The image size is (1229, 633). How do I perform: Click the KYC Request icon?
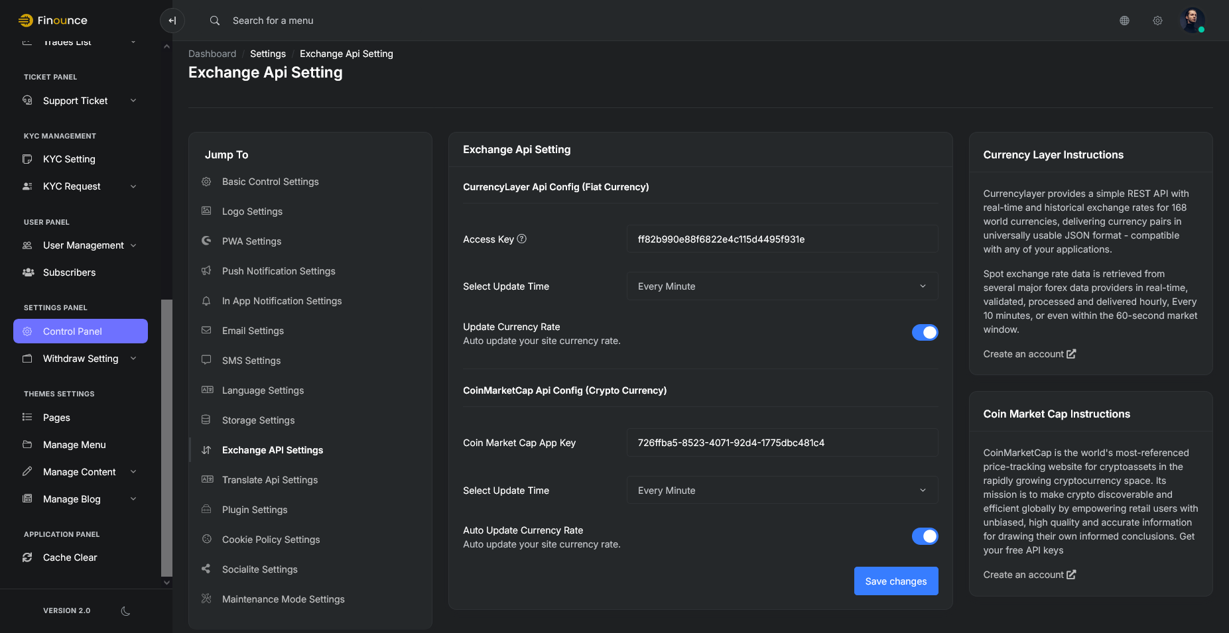coord(27,186)
